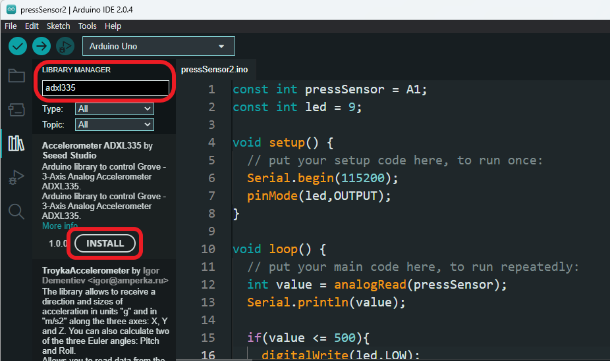Select the pressSensor2.ino editor tab
610x361 pixels.
214,70
